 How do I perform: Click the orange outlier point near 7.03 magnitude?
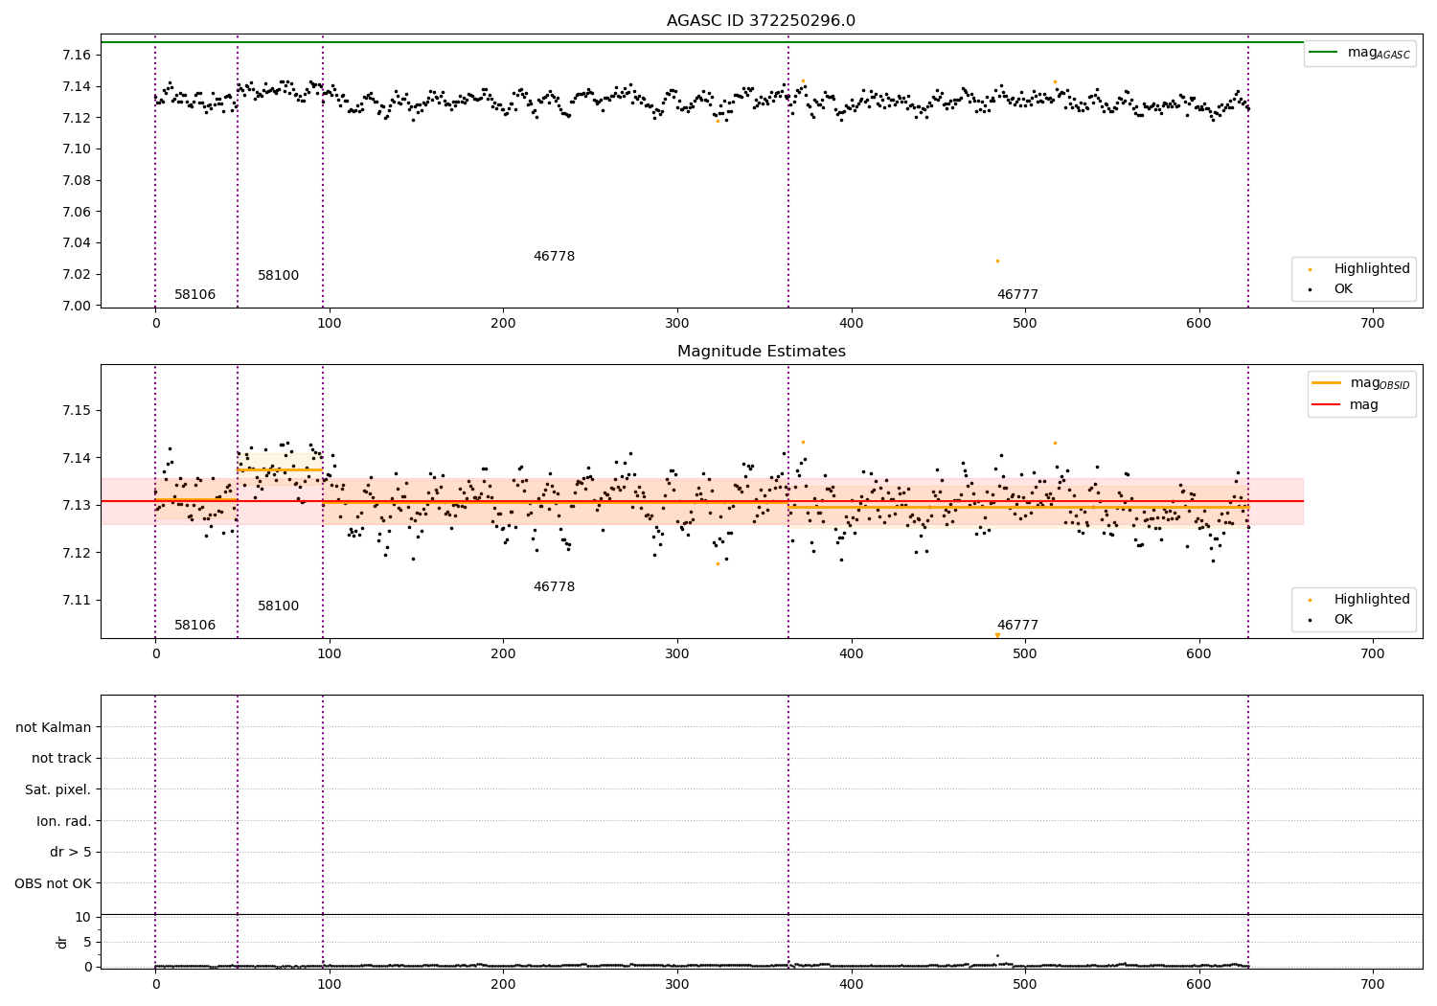click(x=997, y=261)
